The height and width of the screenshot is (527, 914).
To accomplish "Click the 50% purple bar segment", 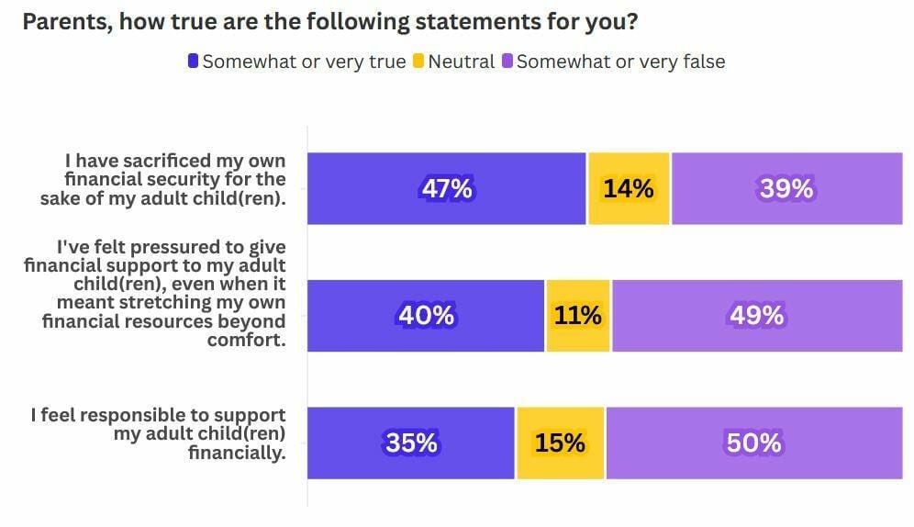I will click(x=754, y=443).
